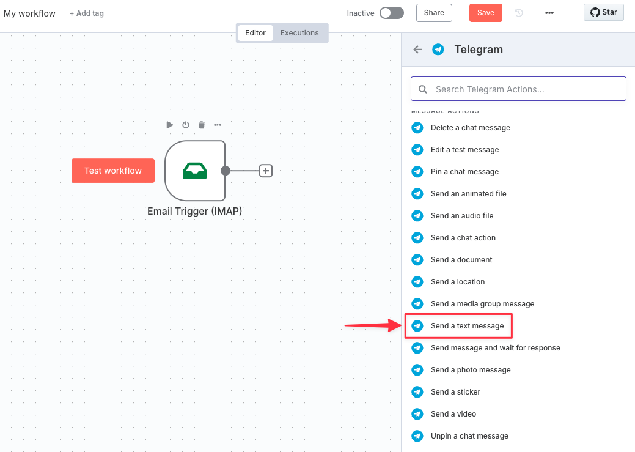635x452 pixels.
Task: Click Telegram icon beside Send a photo message
Action: coord(417,369)
